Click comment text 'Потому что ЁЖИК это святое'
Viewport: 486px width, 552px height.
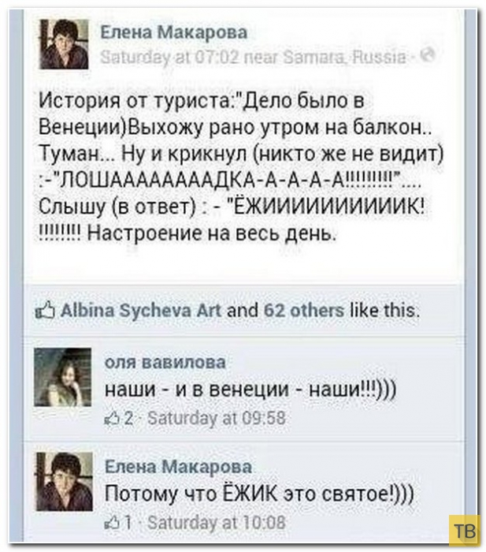(x=259, y=494)
